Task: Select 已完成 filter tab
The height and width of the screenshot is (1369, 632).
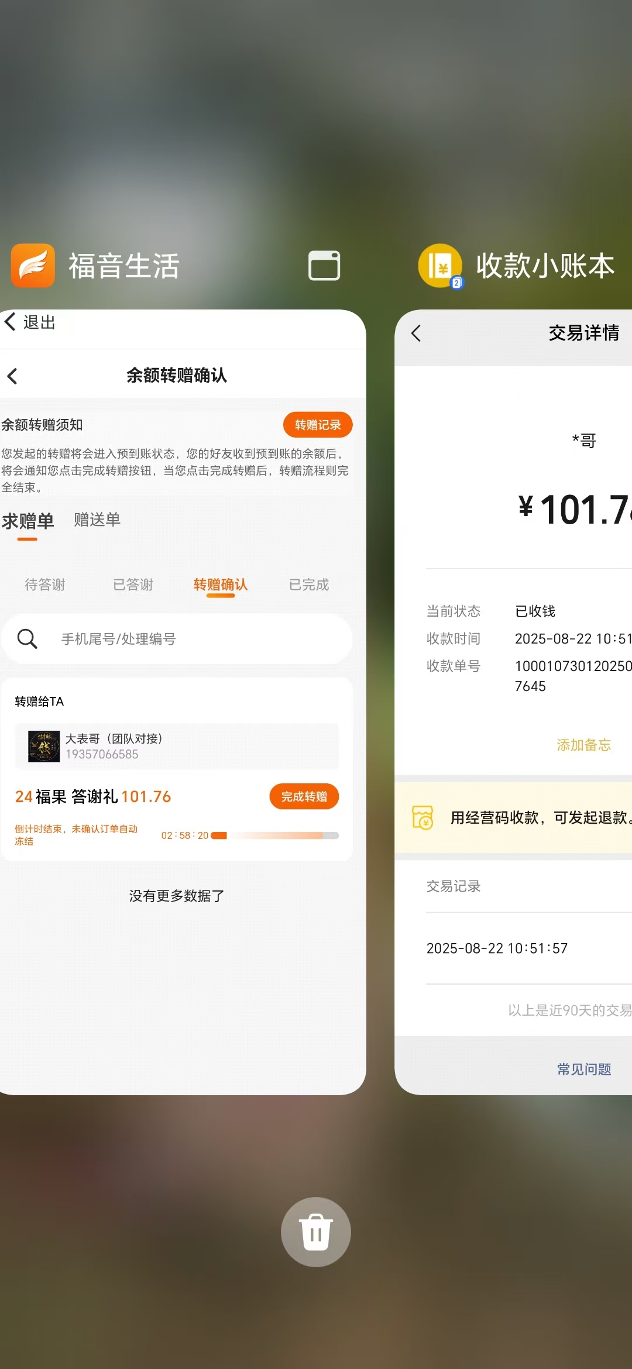Action: pyautogui.click(x=309, y=584)
